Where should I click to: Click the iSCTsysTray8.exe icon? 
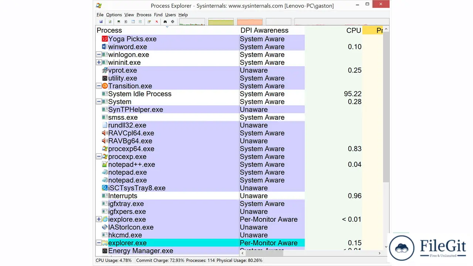click(x=105, y=188)
